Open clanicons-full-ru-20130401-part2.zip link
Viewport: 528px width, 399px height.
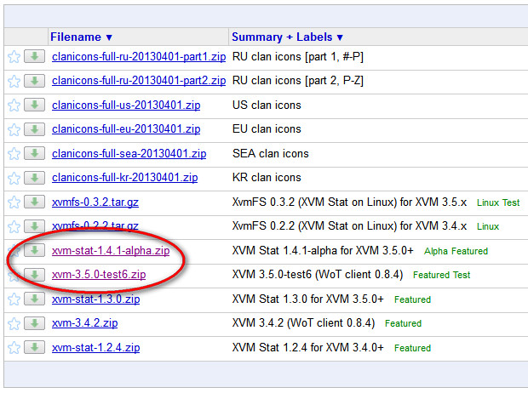(139, 81)
